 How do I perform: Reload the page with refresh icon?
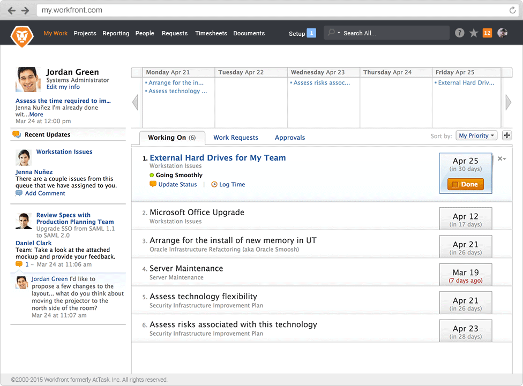coord(513,10)
